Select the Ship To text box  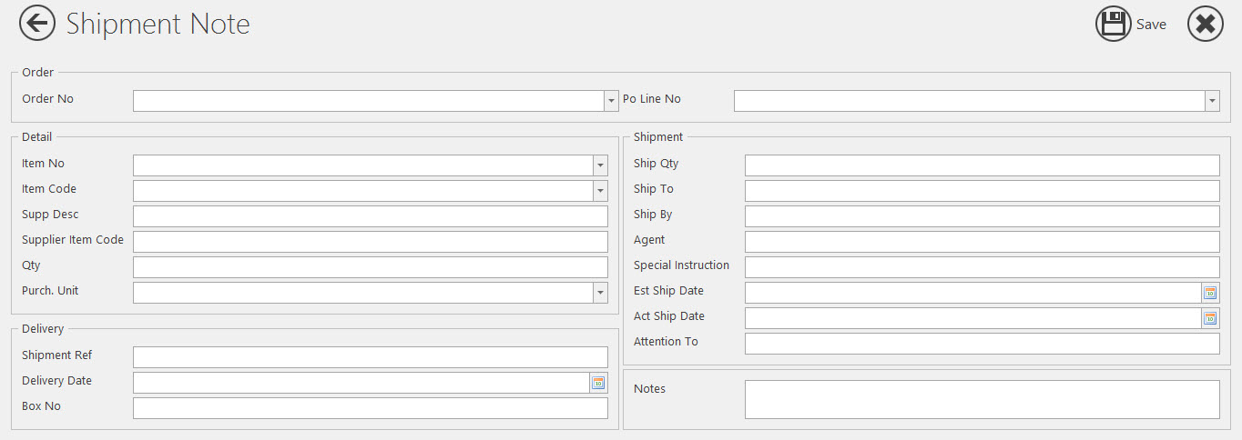tap(982, 191)
